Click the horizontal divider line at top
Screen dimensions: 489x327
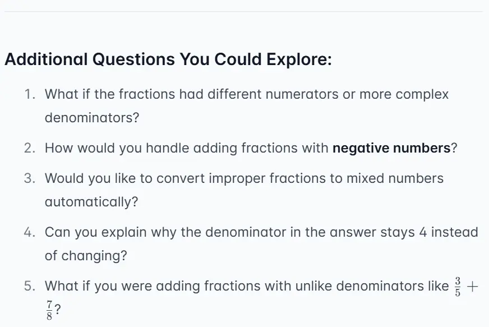pyautogui.click(x=245, y=11)
